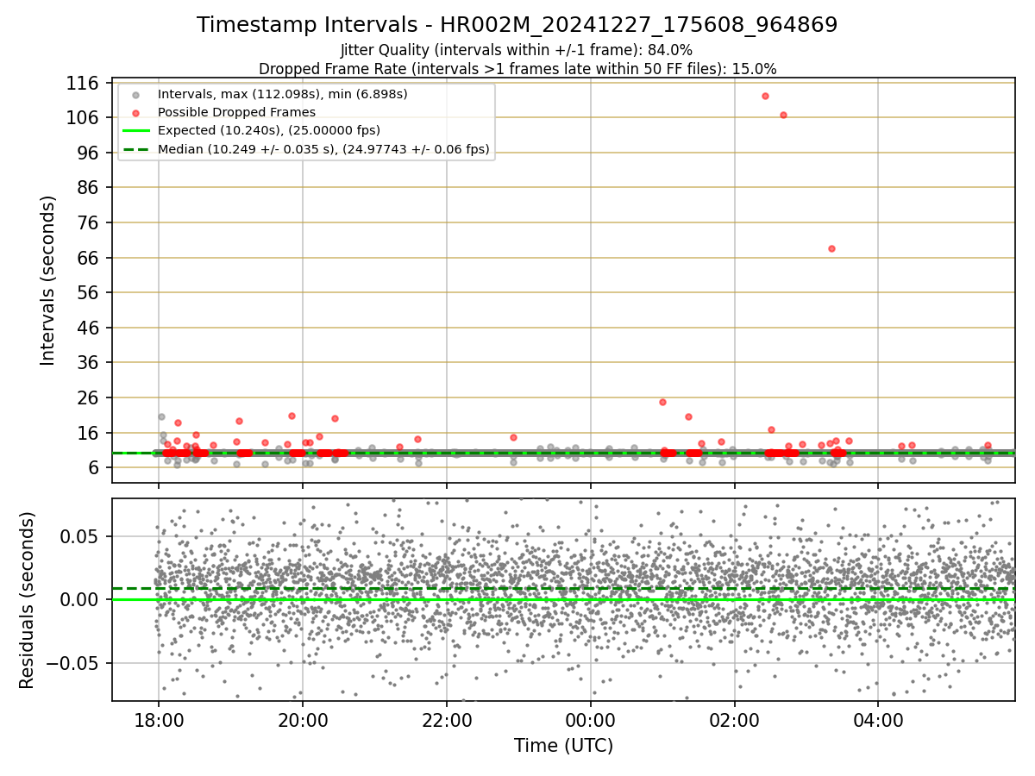Image resolution: width=1035 pixels, height=776 pixels.
Task: Click the x-axis tick label 02:00
Action: pos(734,719)
